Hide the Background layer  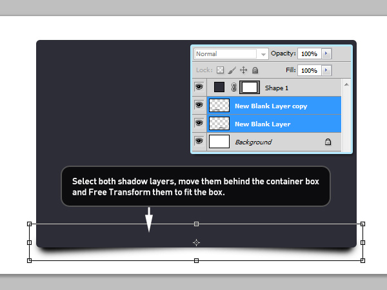[x=199, y=141]
